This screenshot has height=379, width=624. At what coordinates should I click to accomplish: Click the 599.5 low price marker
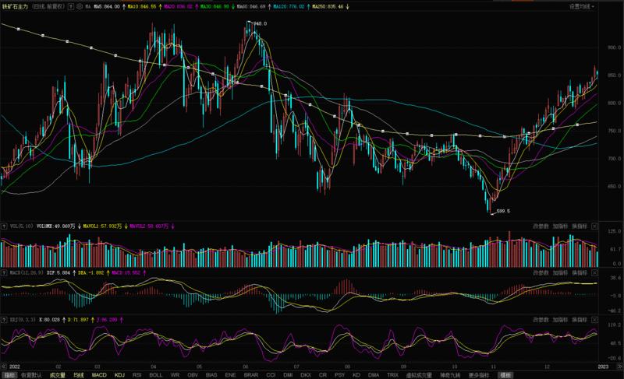503,211
